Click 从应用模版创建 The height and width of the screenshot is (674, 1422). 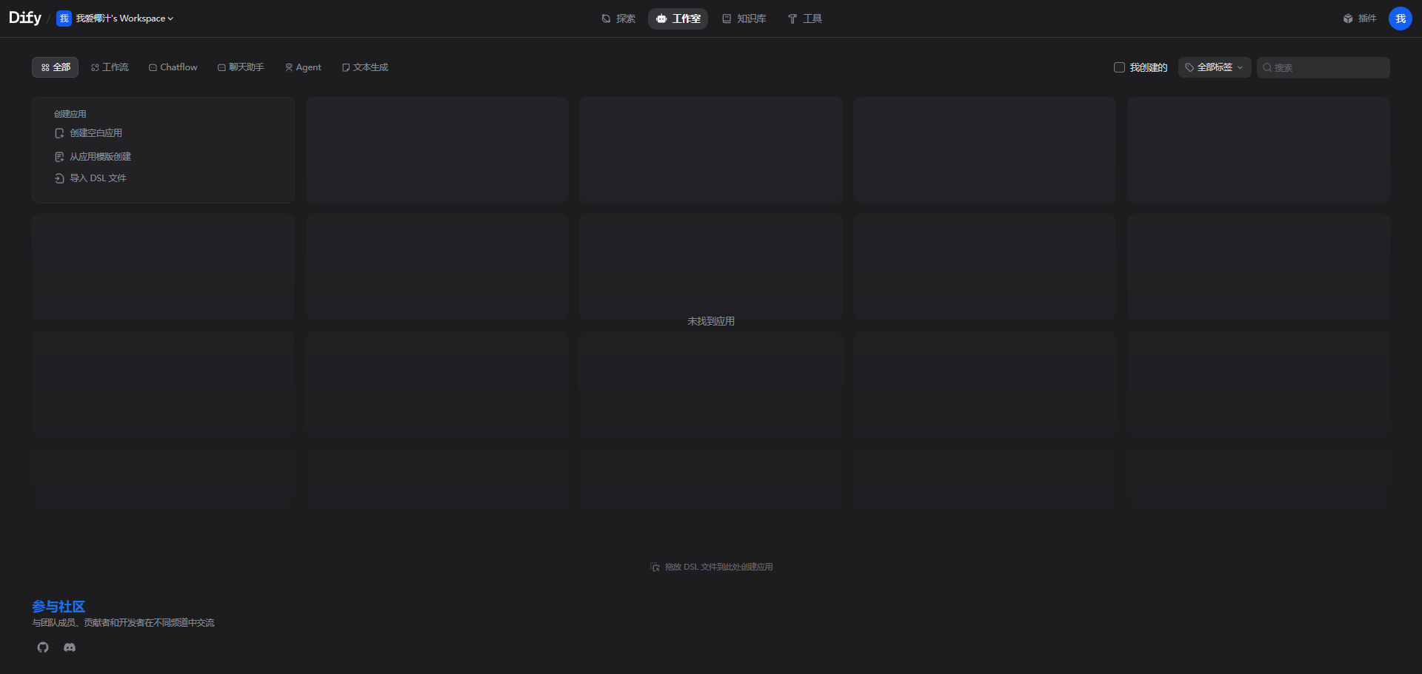tap(93, 157)
